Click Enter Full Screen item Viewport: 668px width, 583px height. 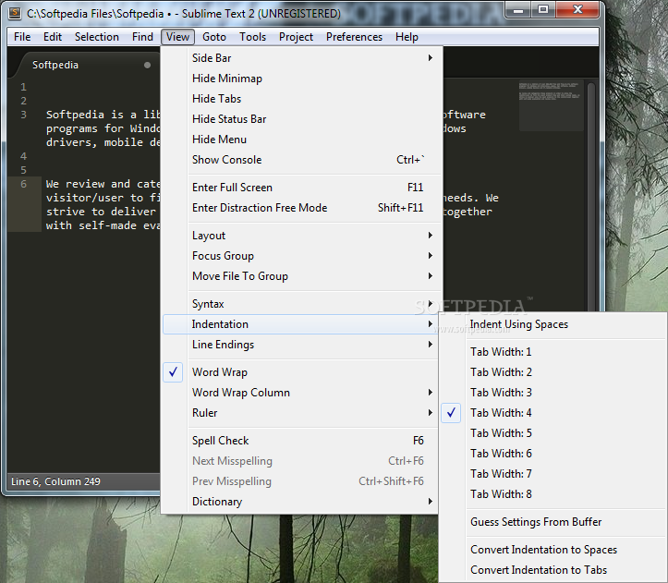pos(301,188)
